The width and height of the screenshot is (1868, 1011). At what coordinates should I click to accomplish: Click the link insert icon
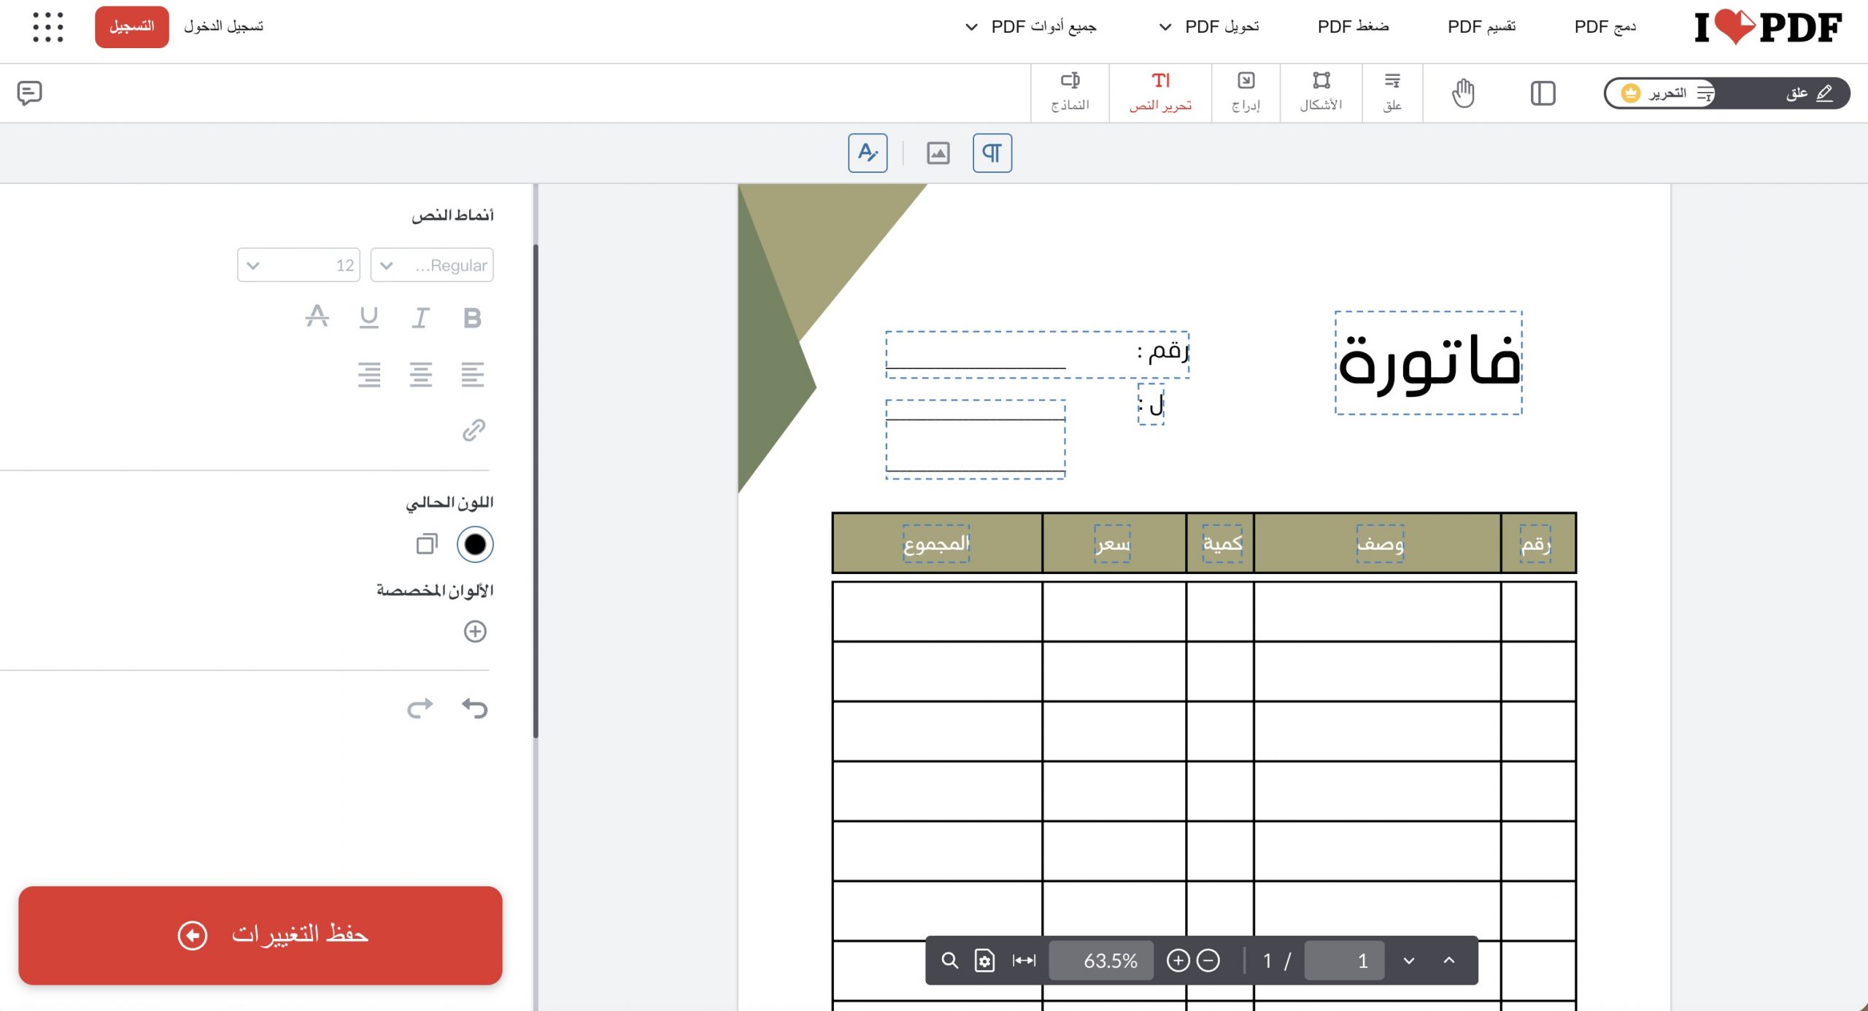tap(474, 430)
